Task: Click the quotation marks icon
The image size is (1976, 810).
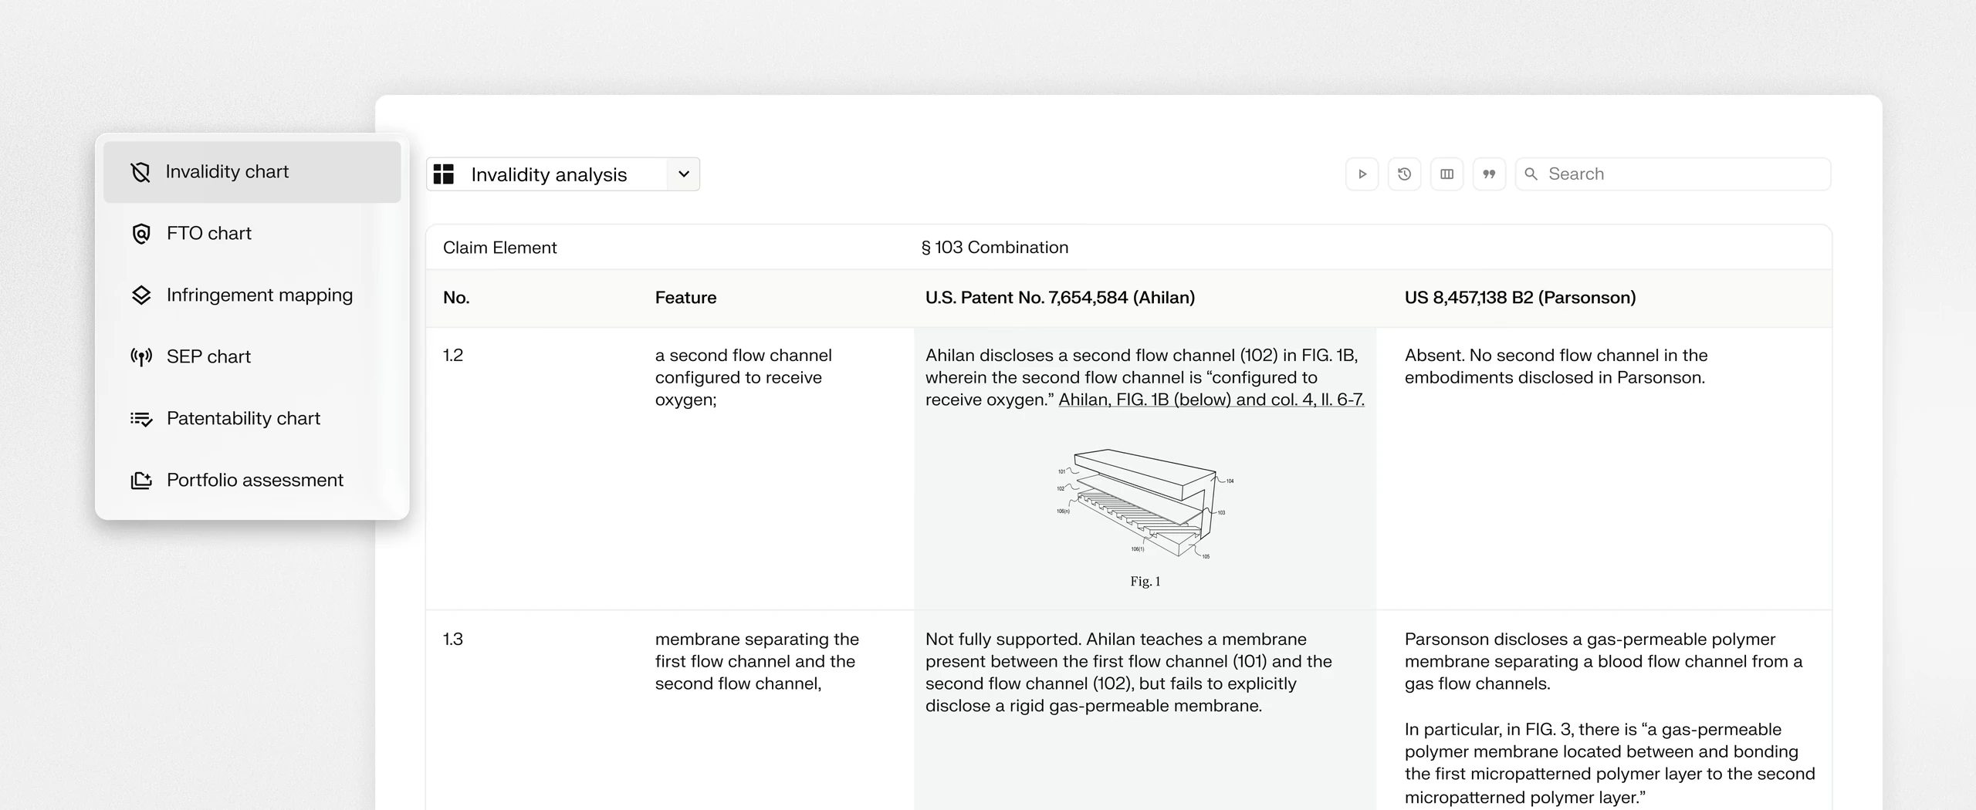Action: click(1490, 174)
